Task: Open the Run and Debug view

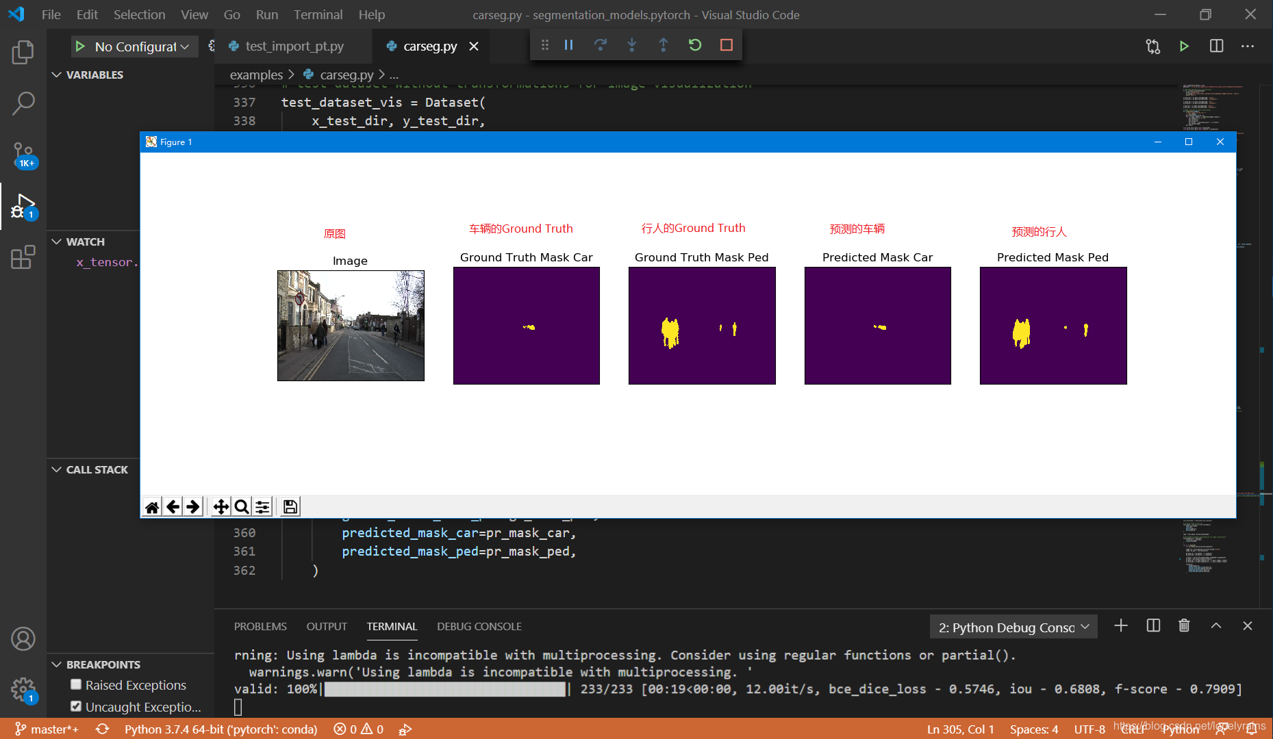Action: click(23, 206)
